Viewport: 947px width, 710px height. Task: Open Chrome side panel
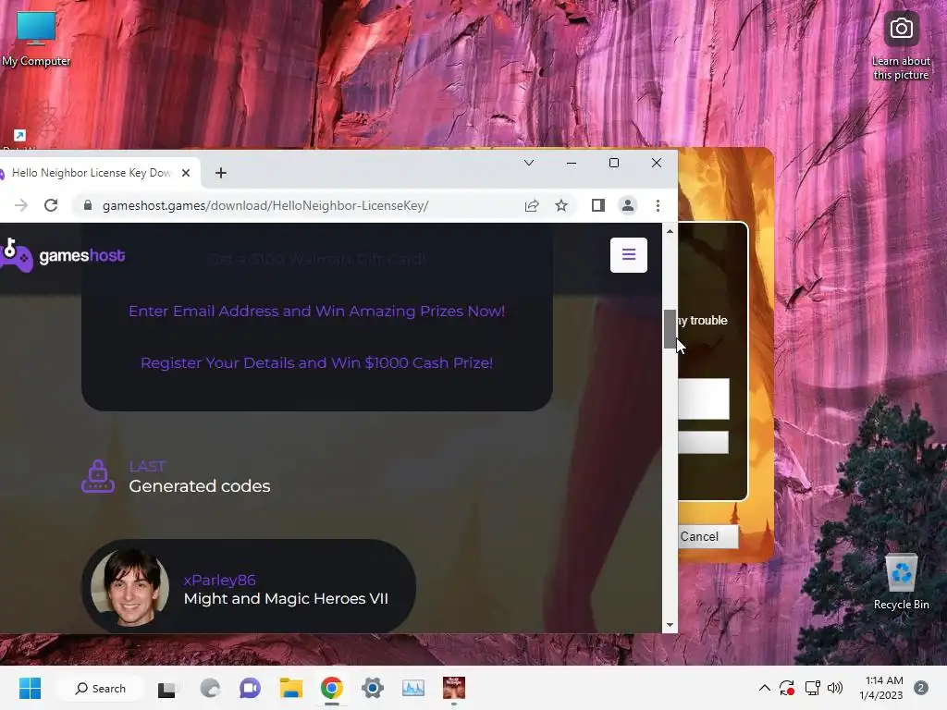[598, 206]
